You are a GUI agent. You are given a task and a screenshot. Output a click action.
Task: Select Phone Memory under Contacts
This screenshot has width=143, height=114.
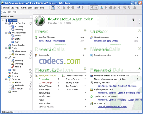tap(21, 51)
